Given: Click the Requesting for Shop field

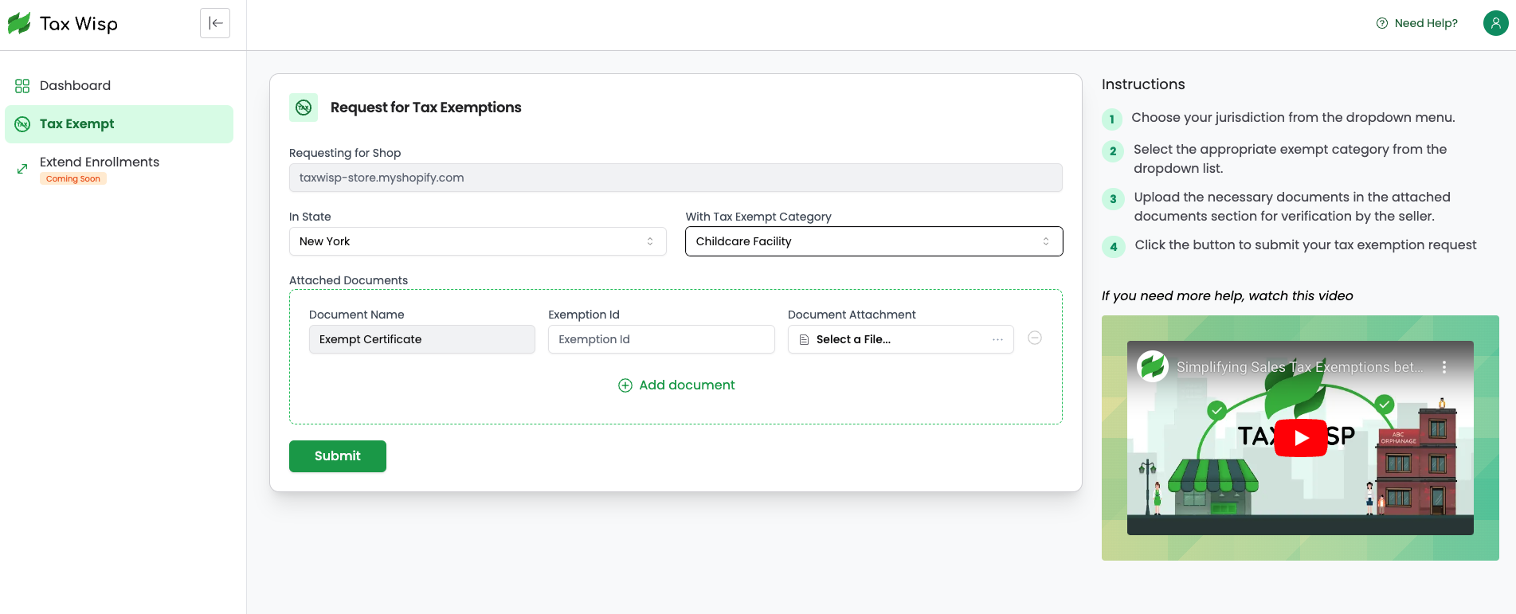Looking at the screenshot, I should point(676,178).
